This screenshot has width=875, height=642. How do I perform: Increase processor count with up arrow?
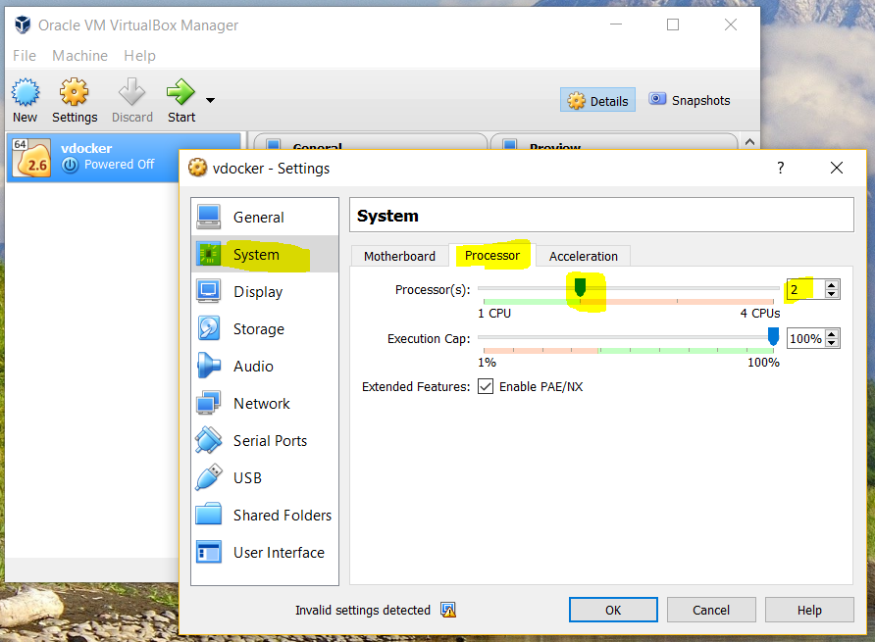coord(832,285)
